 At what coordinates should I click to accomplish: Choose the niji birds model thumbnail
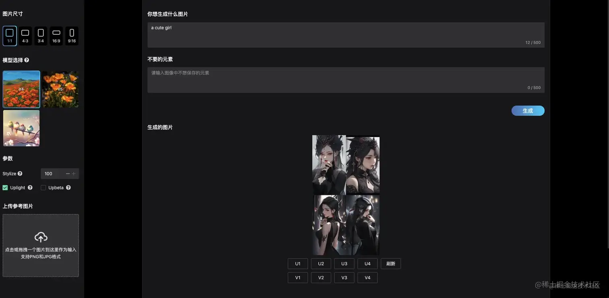21,128
